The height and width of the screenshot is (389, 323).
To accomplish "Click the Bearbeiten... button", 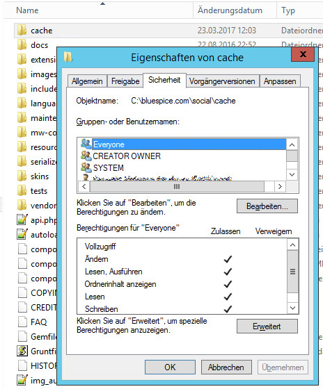I will (267, 206).
